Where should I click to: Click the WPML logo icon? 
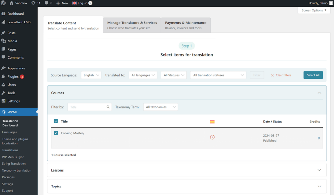3,112
